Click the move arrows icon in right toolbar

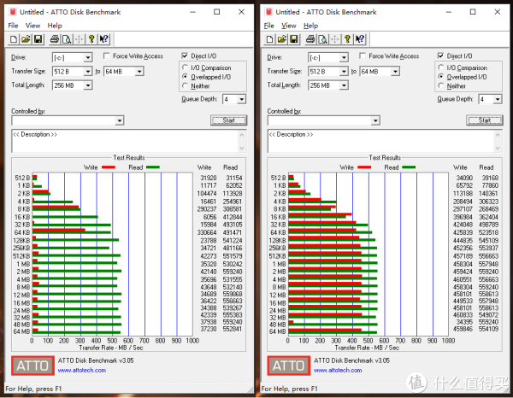[335, 39]
